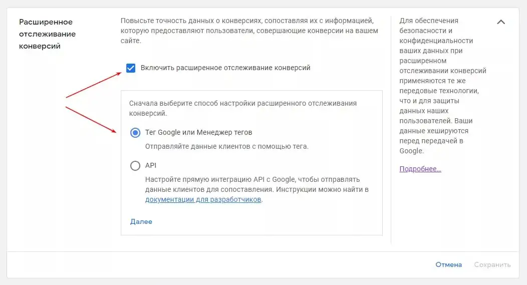The height and width of the screenshot is (285, 527).
Task: Click description starting 'Повысьте точность данных о конверсиях'
Action: 249,31
